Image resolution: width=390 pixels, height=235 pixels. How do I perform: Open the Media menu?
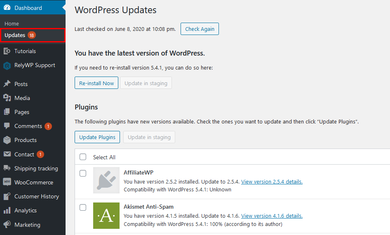click(33, 98)
